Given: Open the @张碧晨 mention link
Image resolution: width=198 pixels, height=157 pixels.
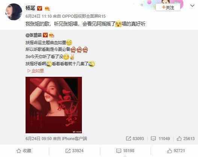Looking at the screenshot, I should [33, 35].
